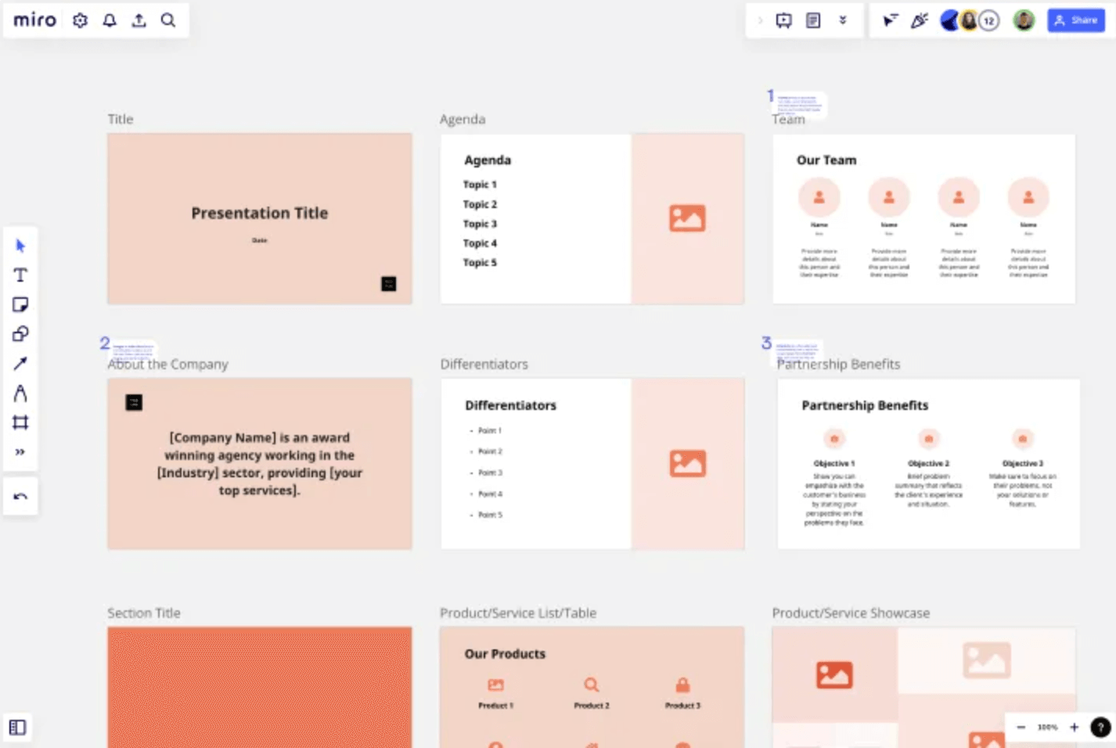Viewport: 1116px width, 748px height.
Task: Select the Text tool
Action: pos(20,275)
